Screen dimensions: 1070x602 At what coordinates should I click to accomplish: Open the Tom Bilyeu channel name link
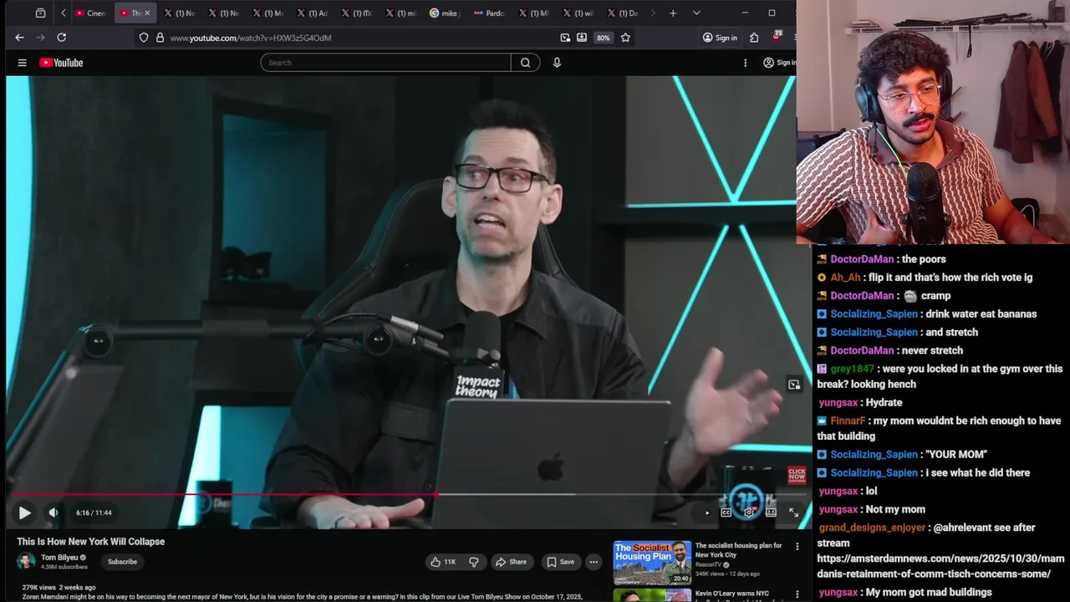[59, 558]
